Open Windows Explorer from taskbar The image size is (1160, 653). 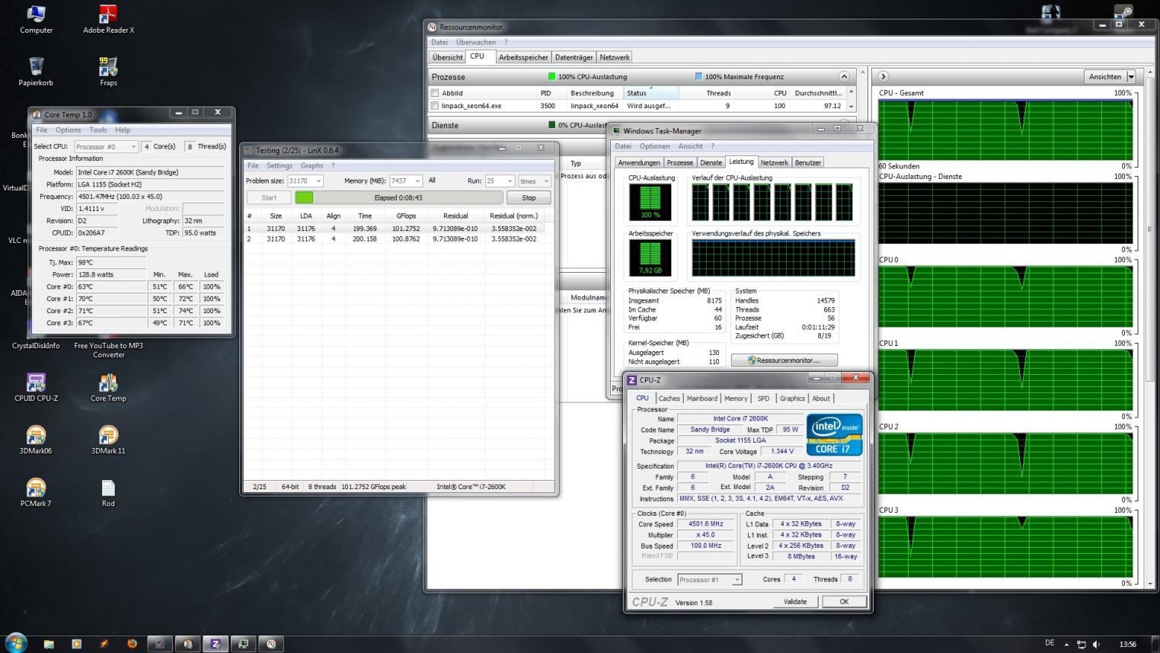[49, 644]
